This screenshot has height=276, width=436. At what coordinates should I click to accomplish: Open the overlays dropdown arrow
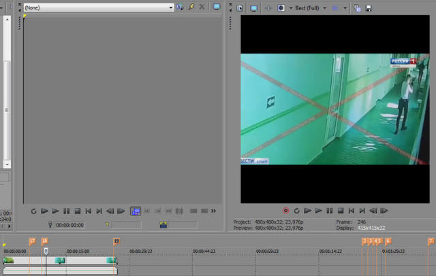[x=345, y=8]
